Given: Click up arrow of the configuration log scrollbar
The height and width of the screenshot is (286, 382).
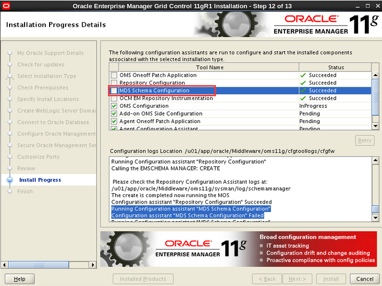Looking at the screenshot, I should (376, 160).
